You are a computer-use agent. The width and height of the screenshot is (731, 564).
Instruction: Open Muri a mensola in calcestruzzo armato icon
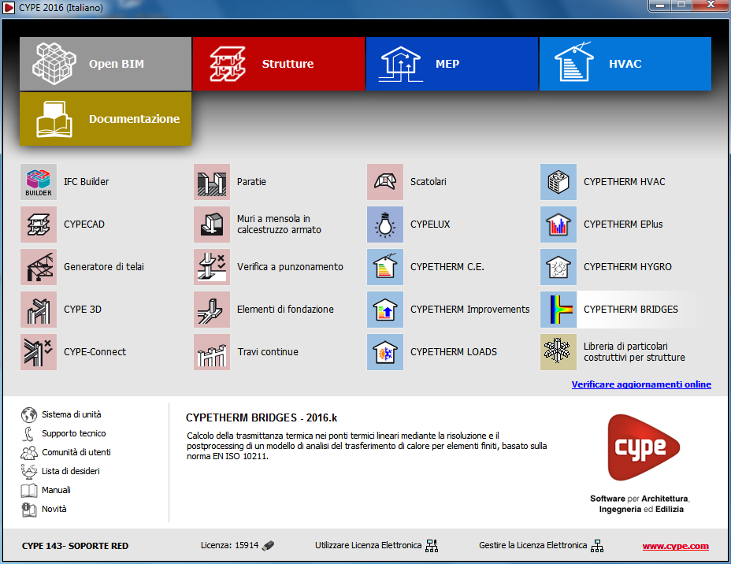pos(212,224)
